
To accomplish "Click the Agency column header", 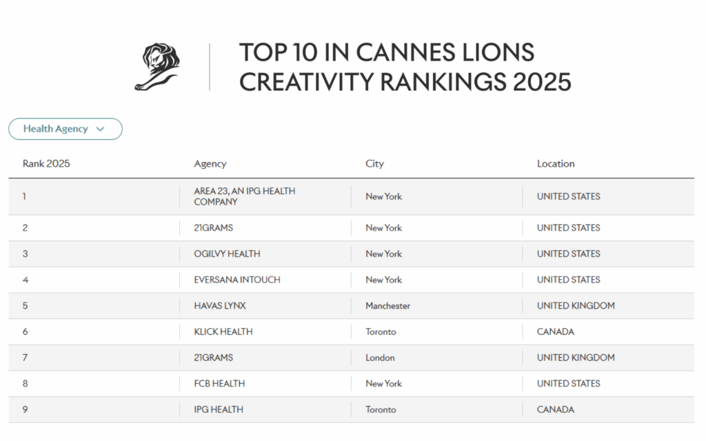I will coord(210,164).
